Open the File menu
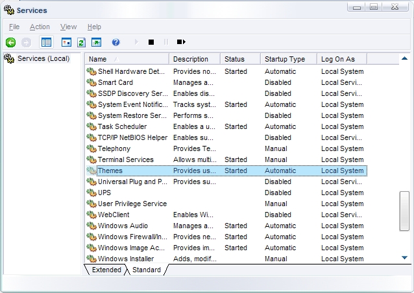This screenshot has height=293, width=414. coord(14,27)
